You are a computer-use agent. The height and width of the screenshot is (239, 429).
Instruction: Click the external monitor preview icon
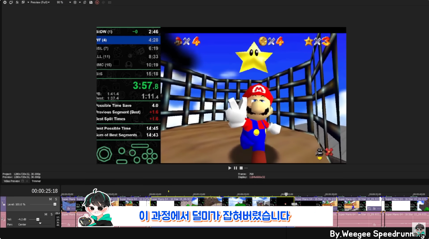pyautogui.click(x=11, y=2)
